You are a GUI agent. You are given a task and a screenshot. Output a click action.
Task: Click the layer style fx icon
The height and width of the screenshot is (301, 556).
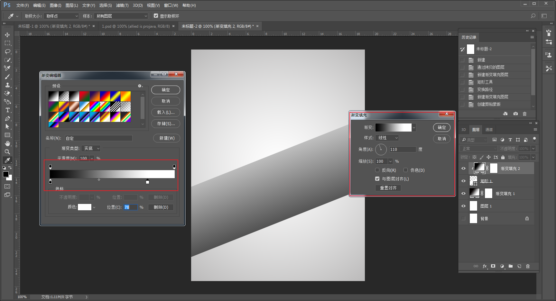click(485, 266)
